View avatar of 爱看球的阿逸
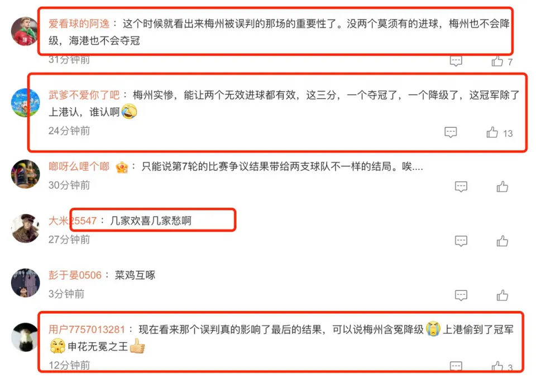Viewport: 536px width, 378px height. click(x=25, y=31)
